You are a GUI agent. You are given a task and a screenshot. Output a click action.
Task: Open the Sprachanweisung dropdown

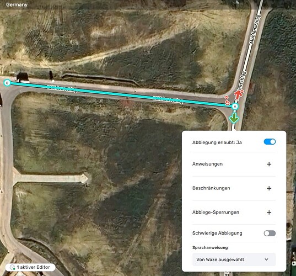[x=234, y=259]
